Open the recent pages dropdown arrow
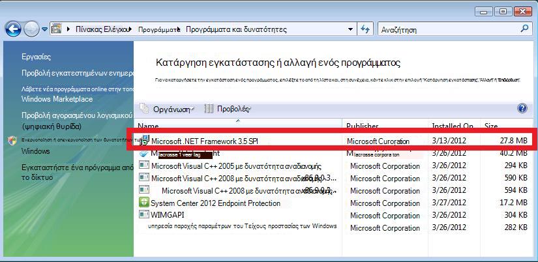538x262 pixels. tap(44, 29)
